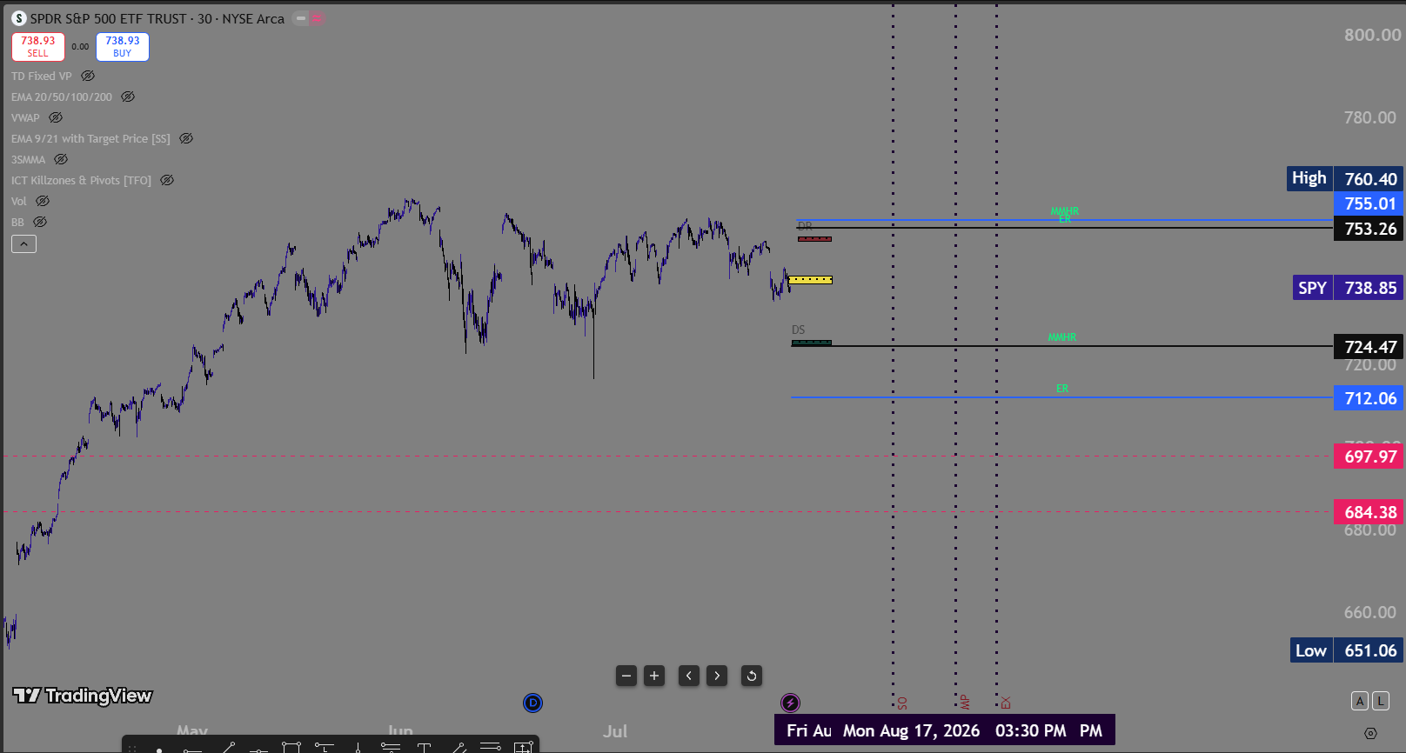Click the purple lightning event marker
Viewport: 1406px width, 753px height.
pos(790,703)
